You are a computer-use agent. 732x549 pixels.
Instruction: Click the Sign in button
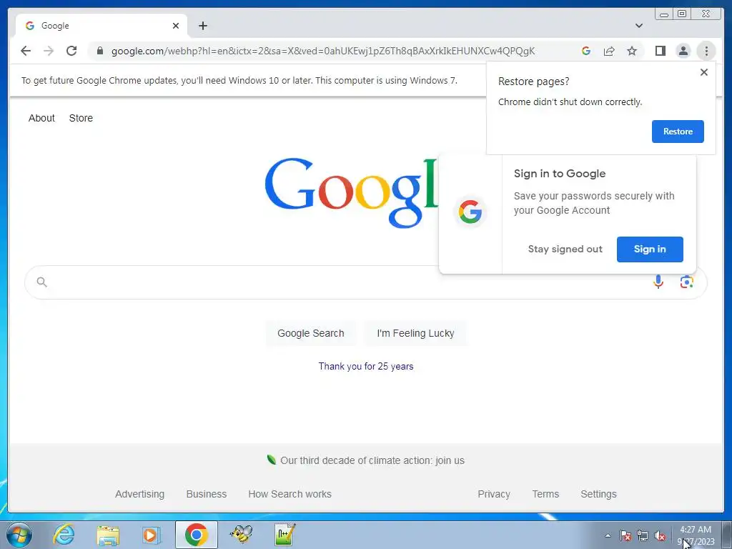click(x=649, y=249)
